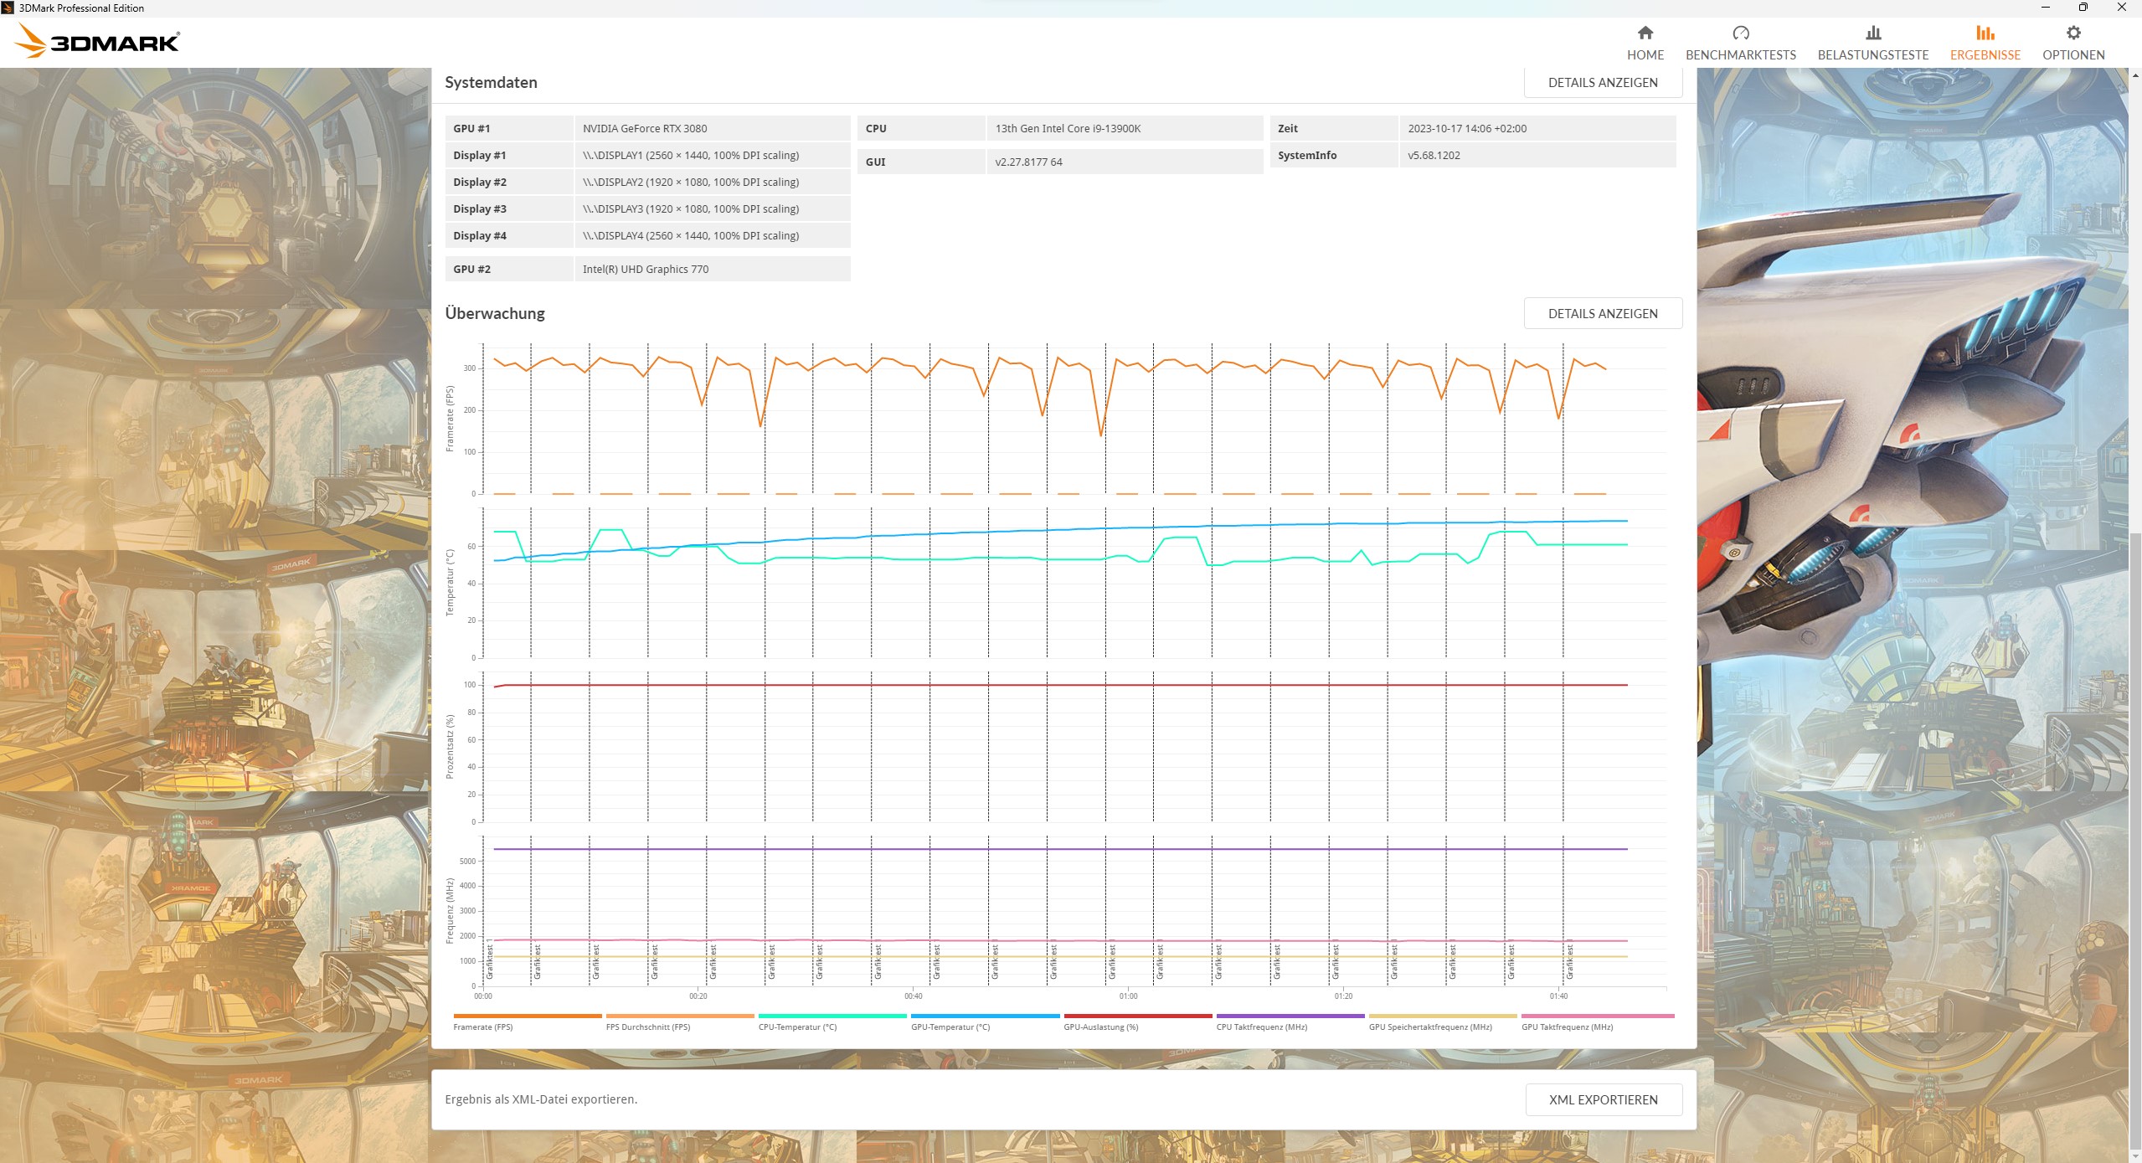Toggle CPU-Temperatur legend series

(796, 1027)
